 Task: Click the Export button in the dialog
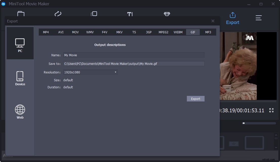coord(195,99)
